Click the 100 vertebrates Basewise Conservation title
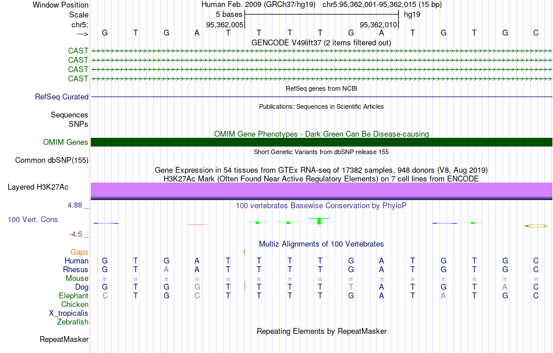Screen dimensions: 553x353 pos(321,205)
